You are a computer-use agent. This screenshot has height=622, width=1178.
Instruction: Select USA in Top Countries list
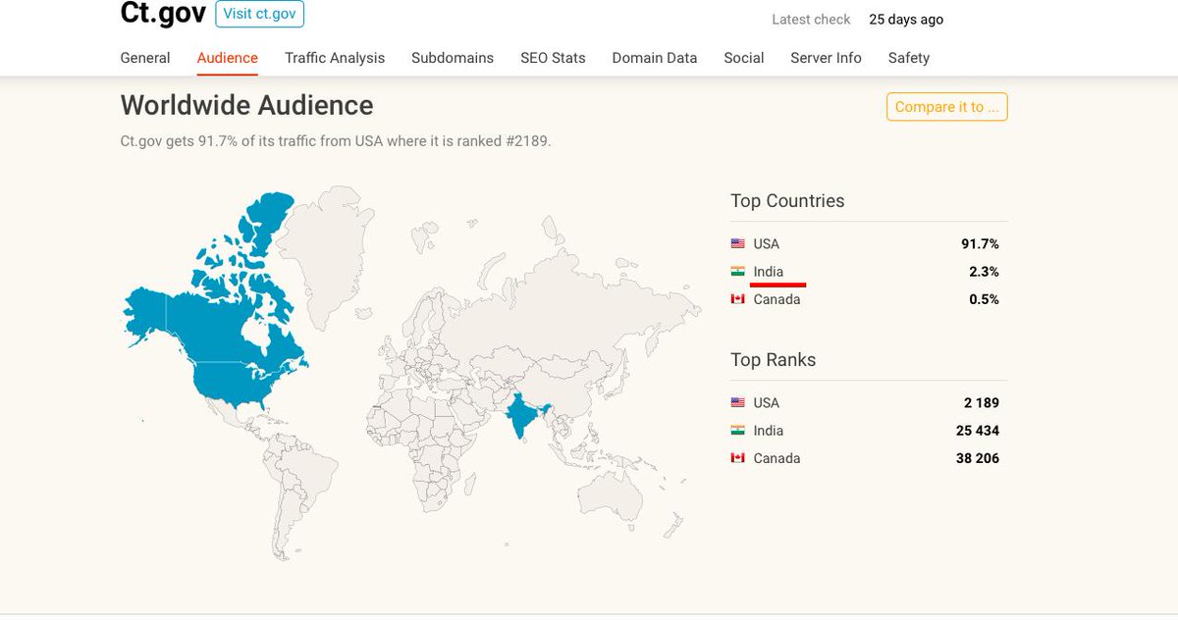point(767,243)
